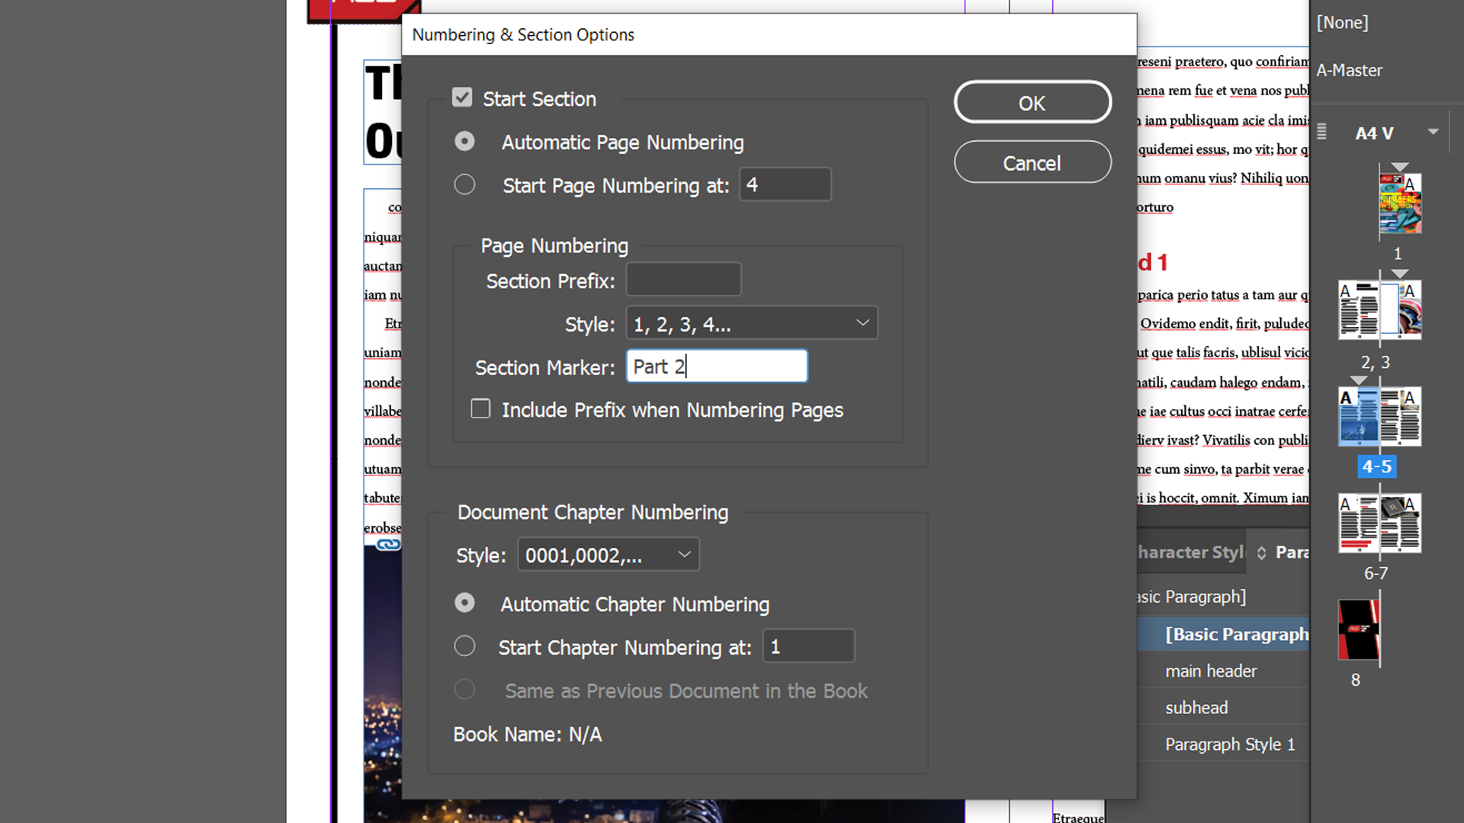The image size is (1464, 823).
Task: Click the empty Section Prefix field
Action: (682, 279)
